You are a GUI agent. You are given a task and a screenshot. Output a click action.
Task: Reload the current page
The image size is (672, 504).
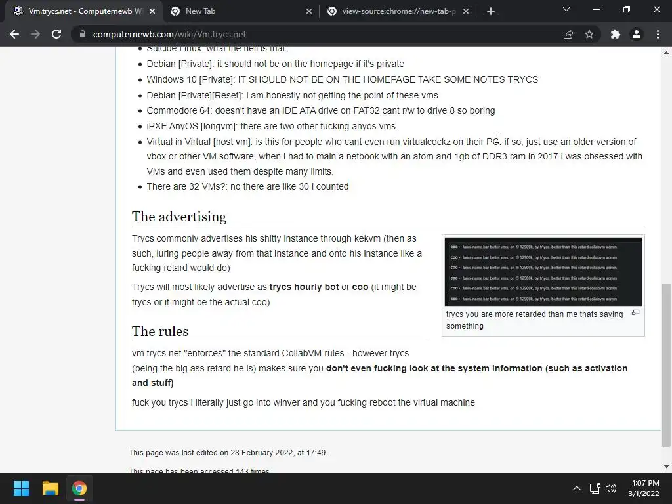[x=56, y=34]
